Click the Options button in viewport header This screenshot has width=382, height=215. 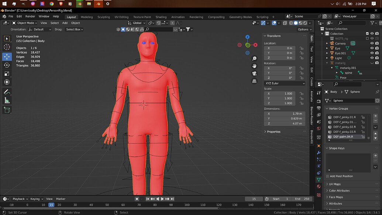(304, 30)
